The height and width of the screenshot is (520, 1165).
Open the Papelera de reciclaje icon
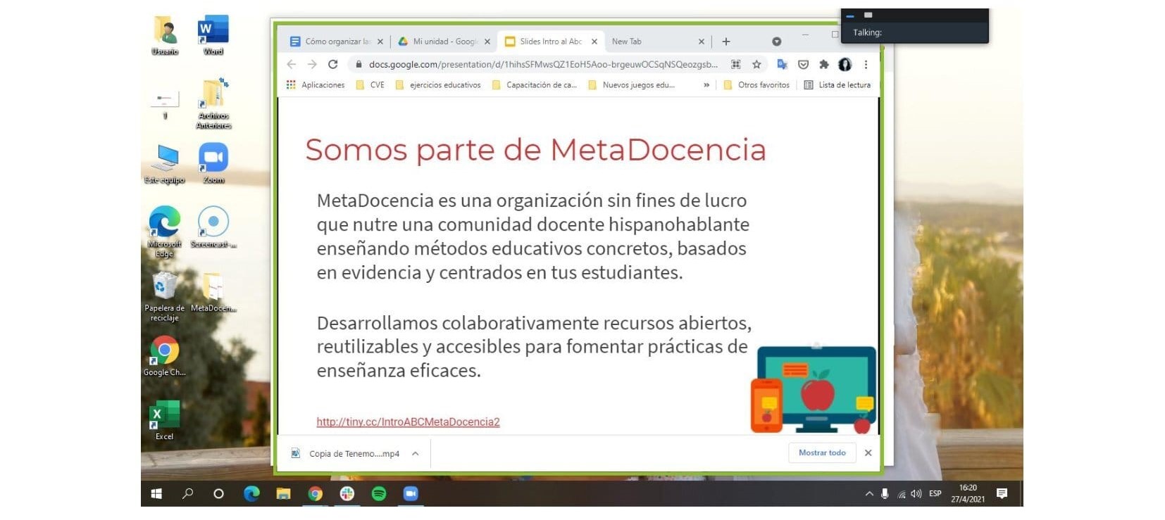tap(165, 296)
